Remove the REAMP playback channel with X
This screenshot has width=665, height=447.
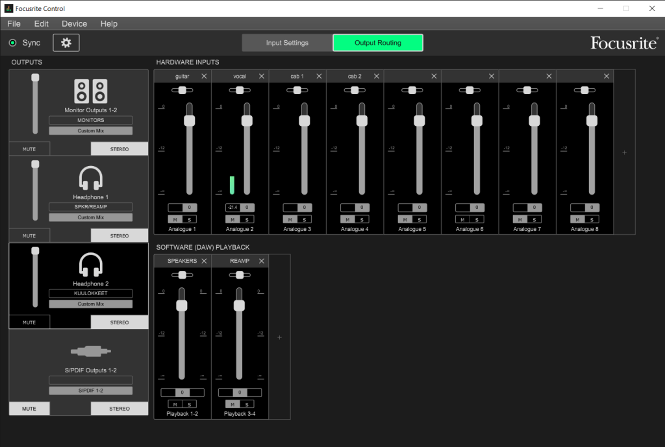point(262,261)
